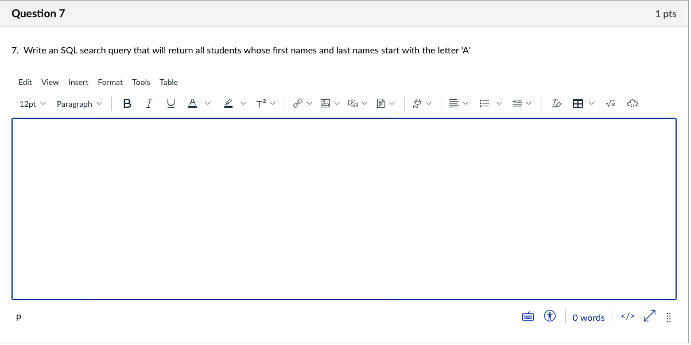Toggle underline formatting

click(x=170, y=104)
